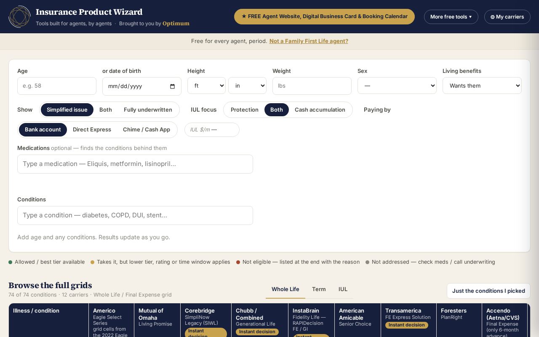This screenshot has height=337, width=539.
Task: Click the FREE Agent Website banner button
Action: [324, 16]
